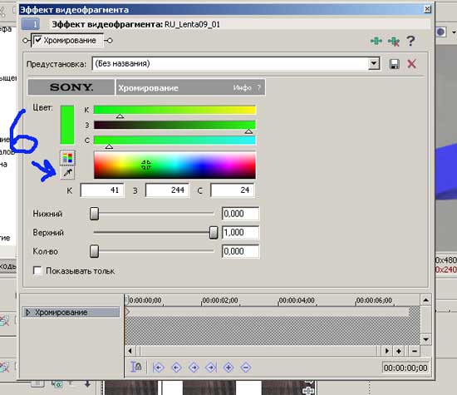This screenshot has width=457, height=395.
Task: Open help with question mark icon
Action: tap(410, 41)
